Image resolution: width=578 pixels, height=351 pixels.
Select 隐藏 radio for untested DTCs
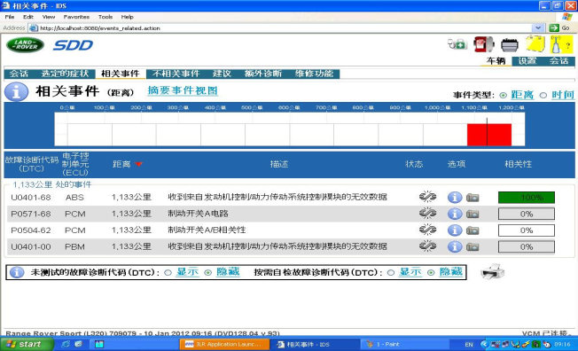[x=208, y=273]
